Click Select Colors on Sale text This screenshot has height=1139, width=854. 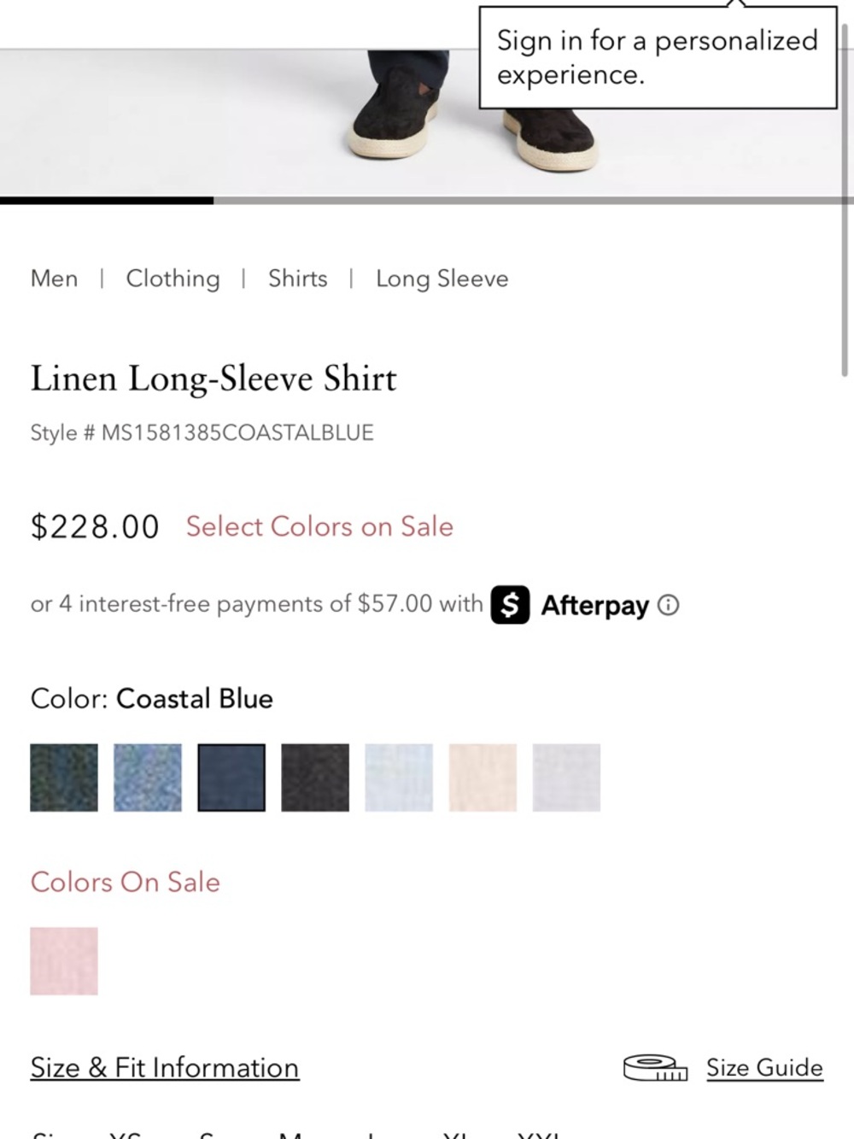tap(319, 526)
